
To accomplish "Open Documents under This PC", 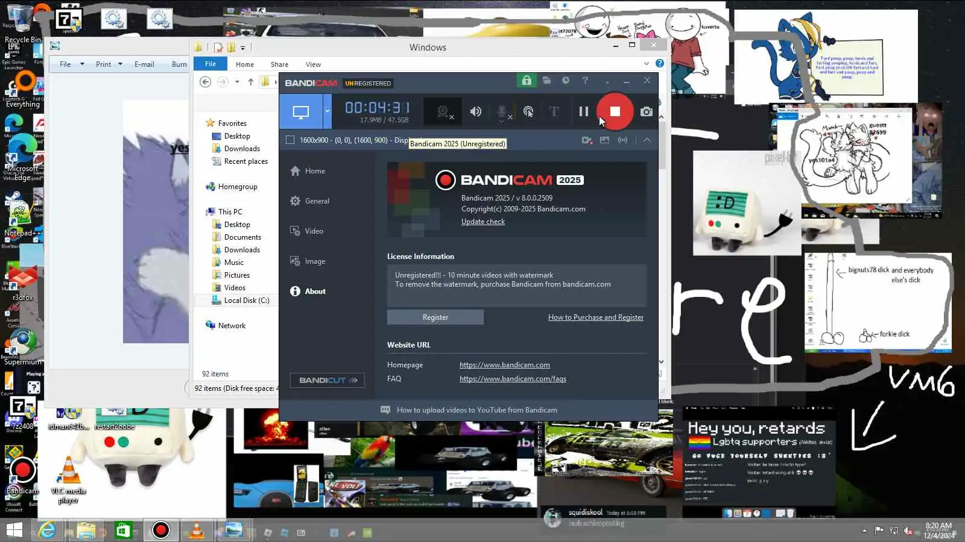I will coord(236,237).
